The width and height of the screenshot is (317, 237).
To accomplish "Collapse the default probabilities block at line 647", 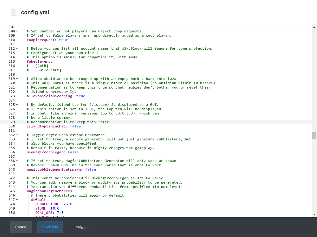I will (17, 200).
